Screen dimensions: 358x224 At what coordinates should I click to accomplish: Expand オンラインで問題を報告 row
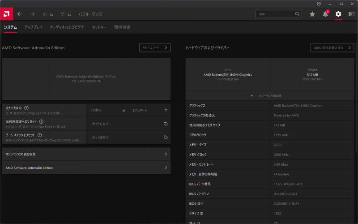(86, 154)
